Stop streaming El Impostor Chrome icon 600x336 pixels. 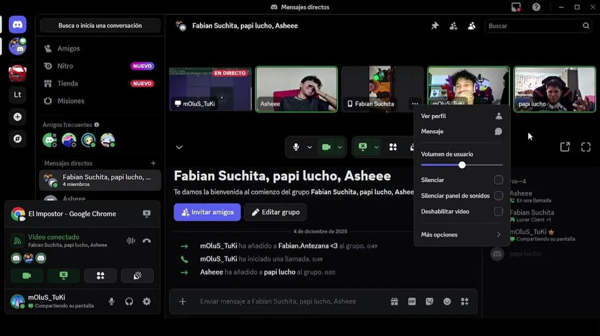pos(147,214)
